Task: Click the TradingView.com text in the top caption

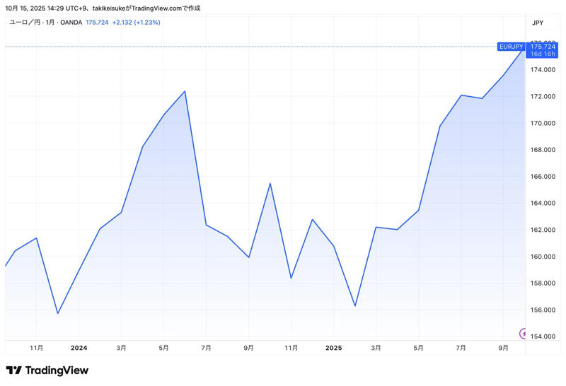Action: coord(156,8)
